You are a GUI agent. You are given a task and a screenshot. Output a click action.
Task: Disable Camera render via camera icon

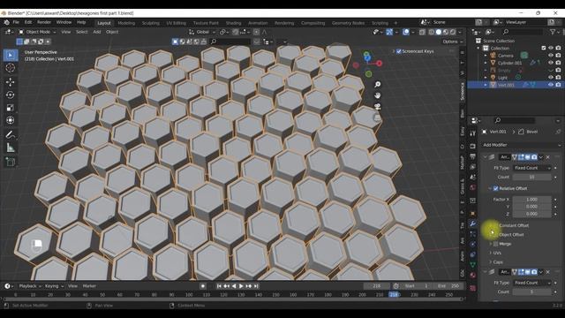(x=558, y=56)
